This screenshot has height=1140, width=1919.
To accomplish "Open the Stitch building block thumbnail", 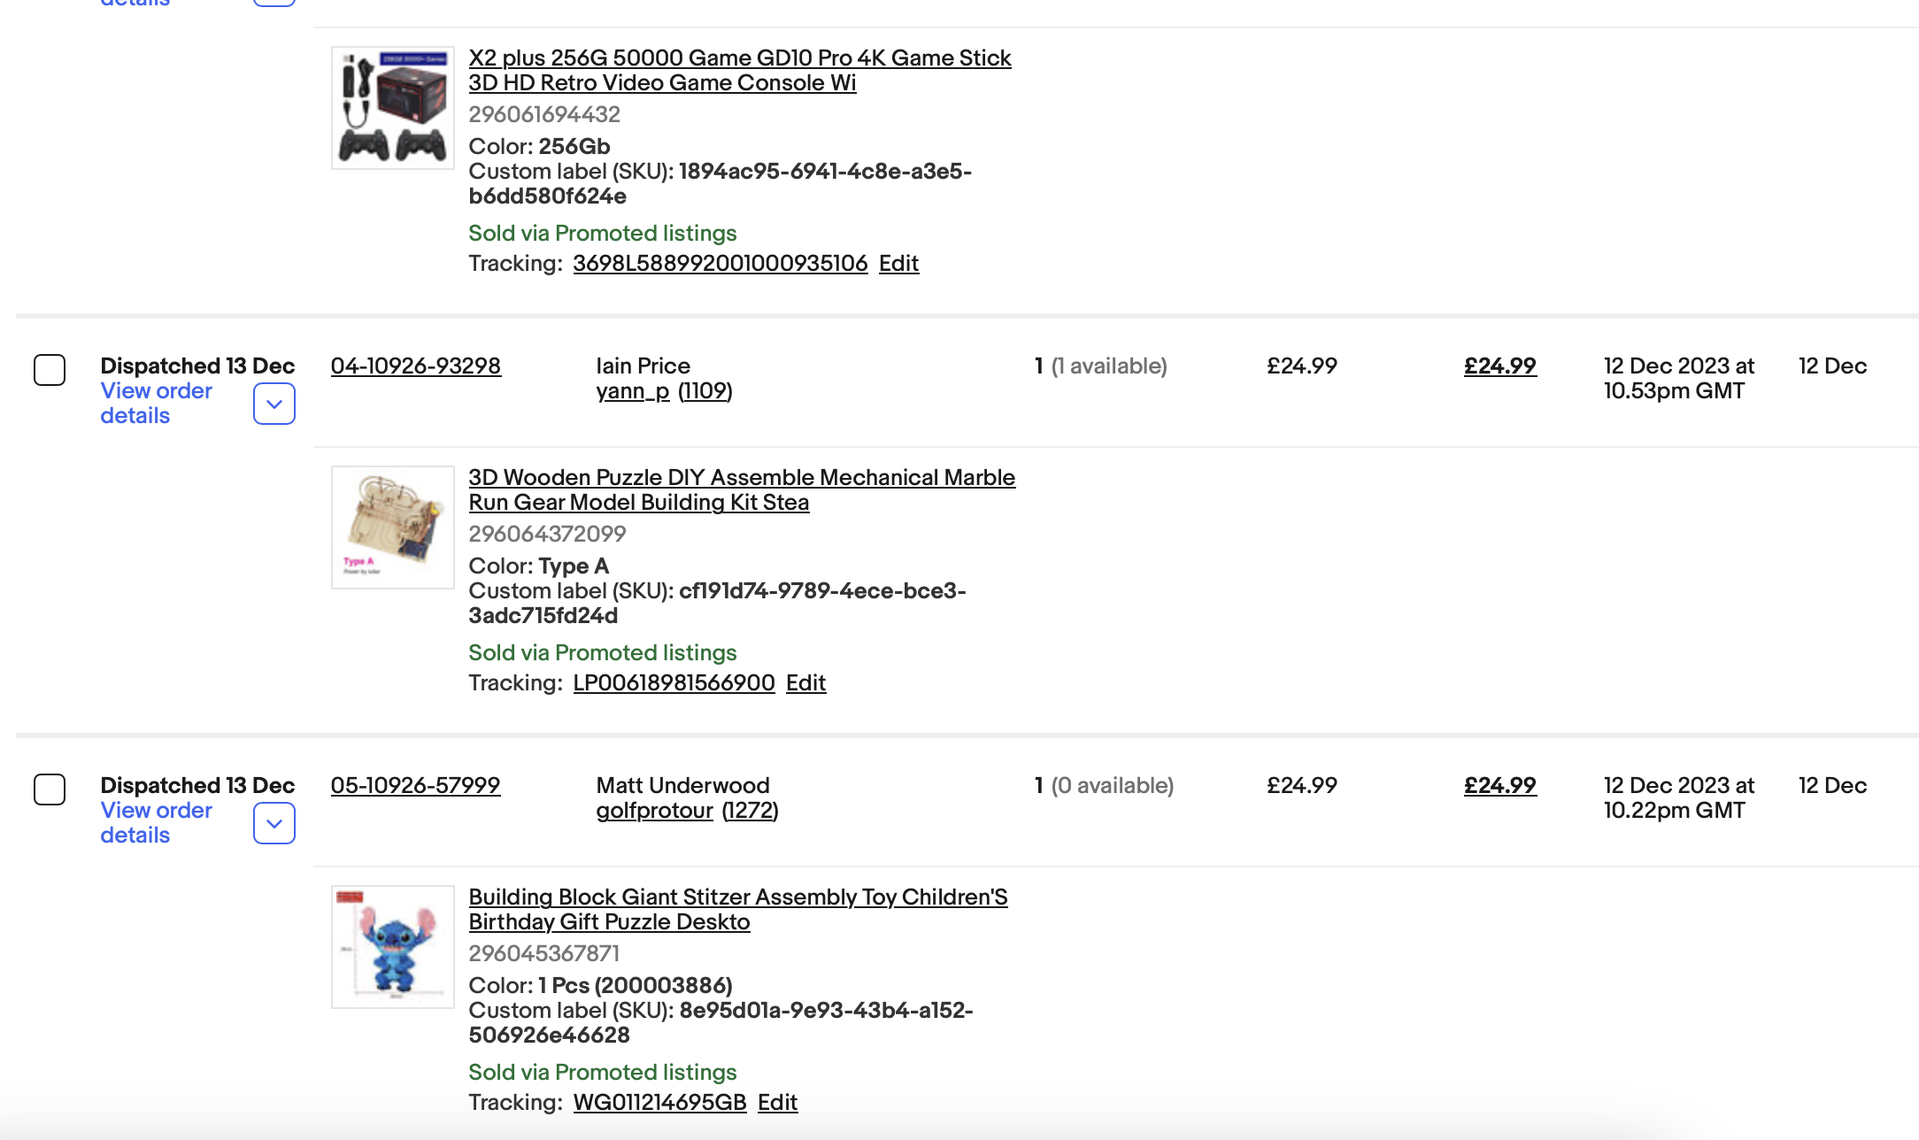I will [392, 947].
